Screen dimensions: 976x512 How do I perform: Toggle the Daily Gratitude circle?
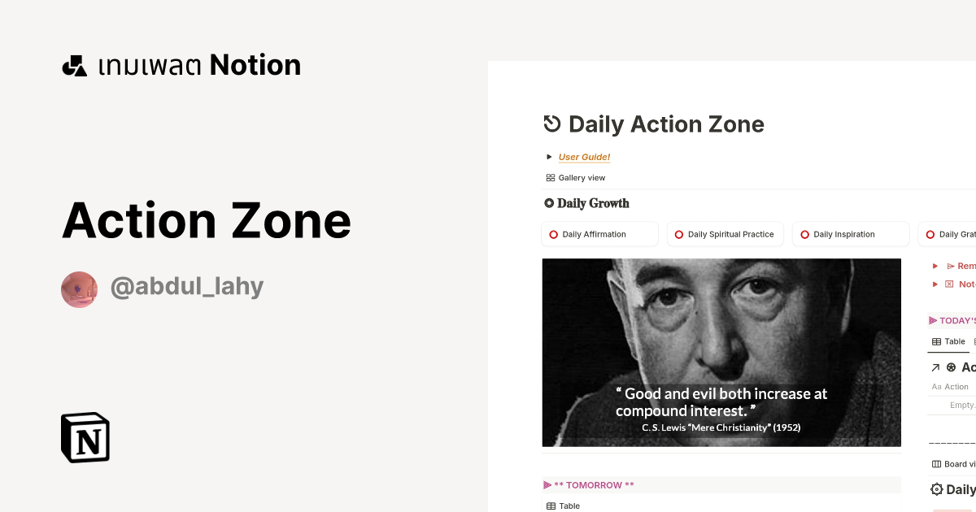[x=930, y=234]
